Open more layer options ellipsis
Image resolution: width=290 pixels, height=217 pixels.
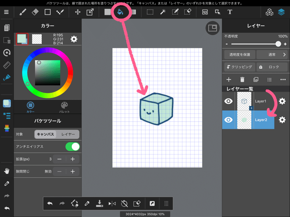283,80
